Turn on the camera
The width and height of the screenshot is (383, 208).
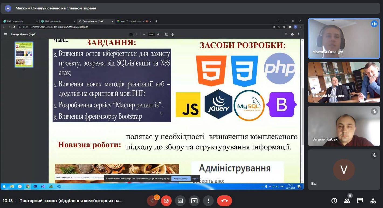(x=166, y=201)
